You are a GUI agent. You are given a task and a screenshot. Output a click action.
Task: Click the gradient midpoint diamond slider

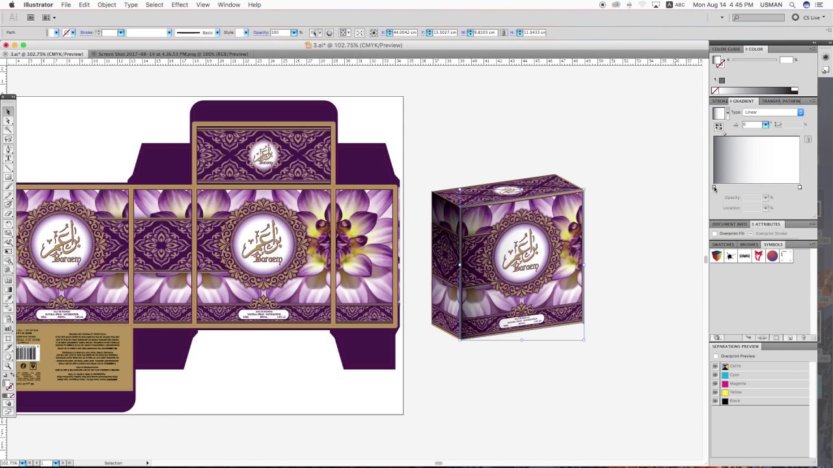coord(725,135)
